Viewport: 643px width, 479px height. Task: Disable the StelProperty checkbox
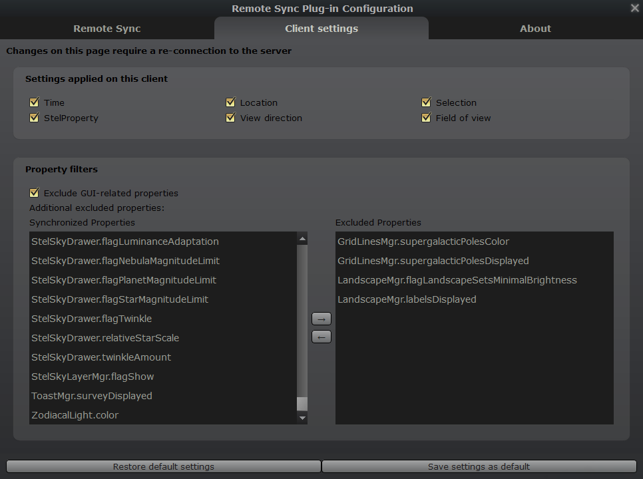click(x=35, y=118)
